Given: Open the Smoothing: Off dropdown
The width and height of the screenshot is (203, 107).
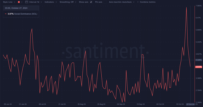Looking at the screenshot, I should (68, 2).
